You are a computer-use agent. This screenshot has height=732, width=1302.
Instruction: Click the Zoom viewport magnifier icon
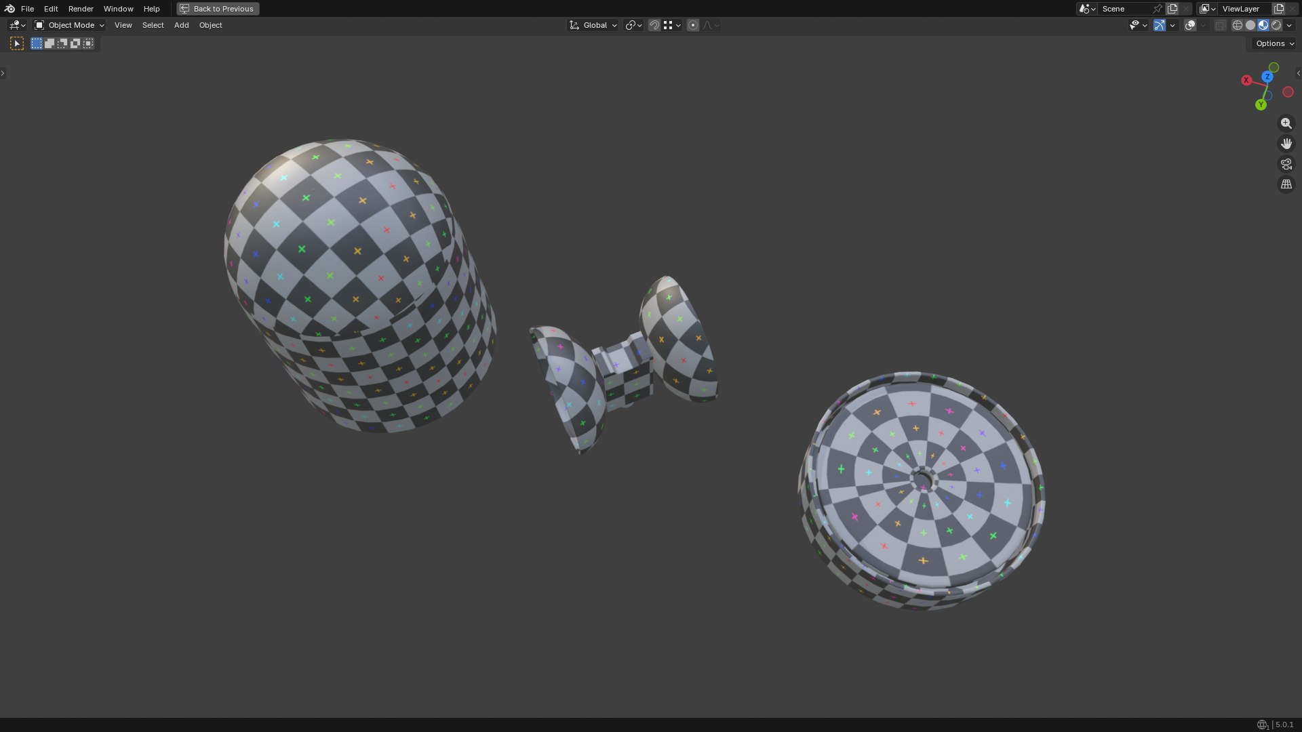tap(1286, 123)
